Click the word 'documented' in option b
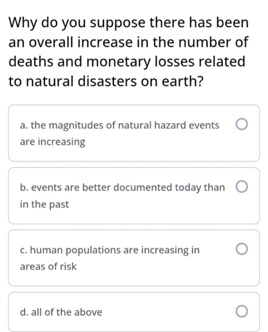 (x=143, y=187)
